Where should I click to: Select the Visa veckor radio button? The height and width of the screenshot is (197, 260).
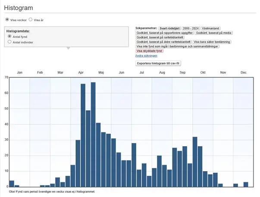[x=7, y=20]
